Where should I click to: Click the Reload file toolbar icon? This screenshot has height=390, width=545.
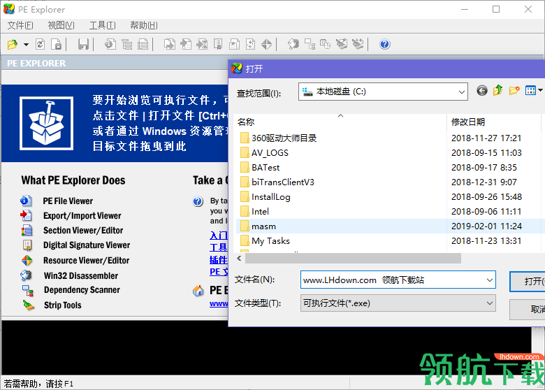[x=40, y=44]
